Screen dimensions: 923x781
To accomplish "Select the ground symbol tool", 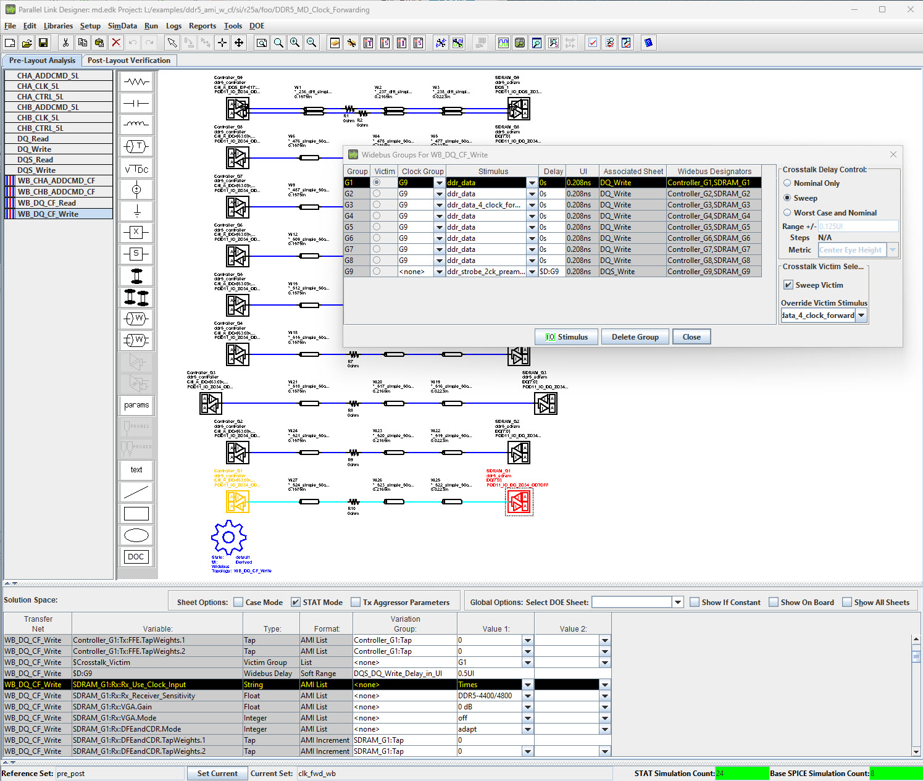I will (136, 211).
